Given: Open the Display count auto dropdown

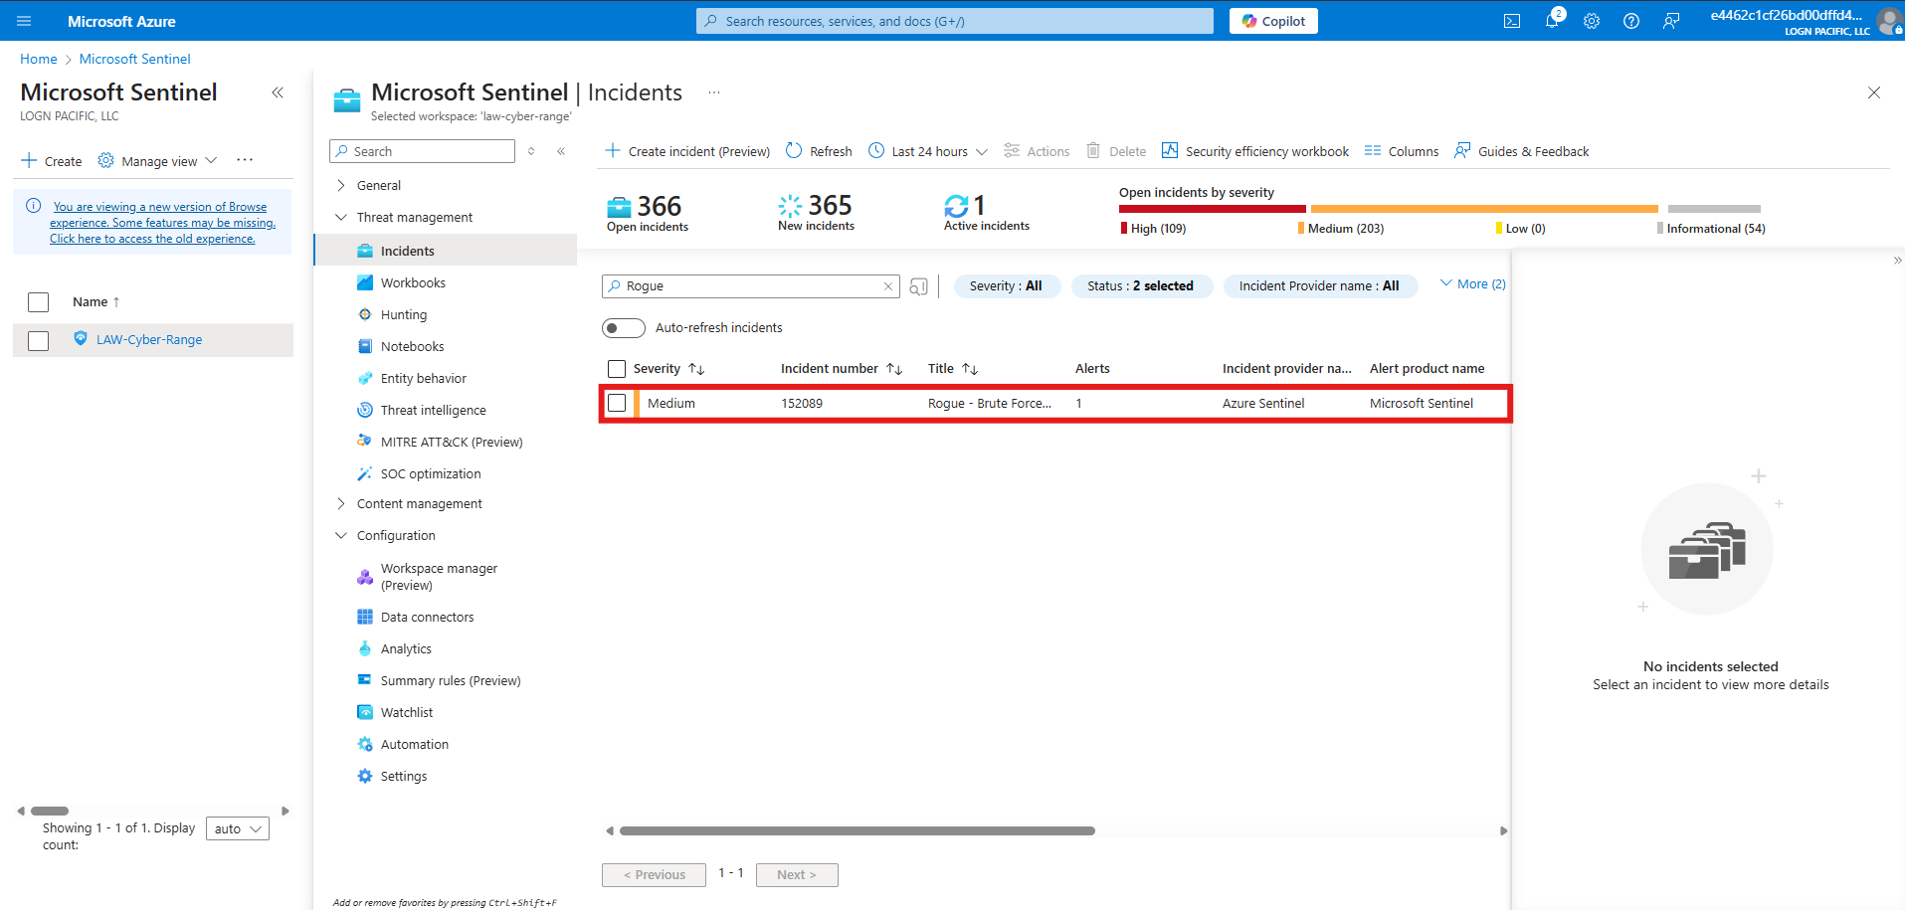Looking at the screenshot, I should point(238,828).
